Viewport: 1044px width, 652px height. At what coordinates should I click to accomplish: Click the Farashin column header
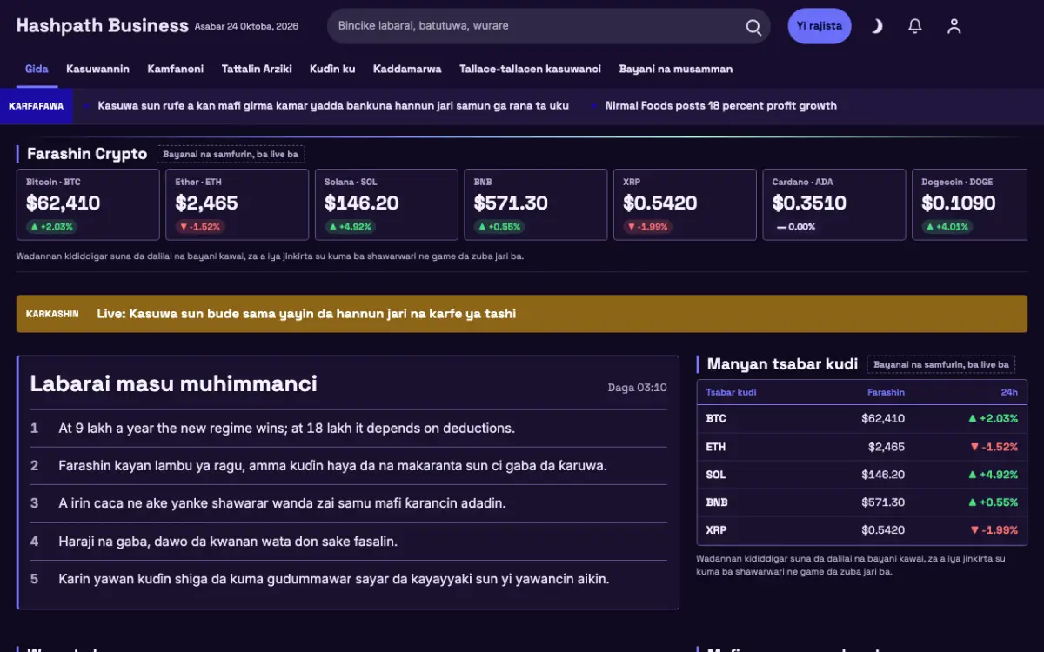[x=886, y=392]
